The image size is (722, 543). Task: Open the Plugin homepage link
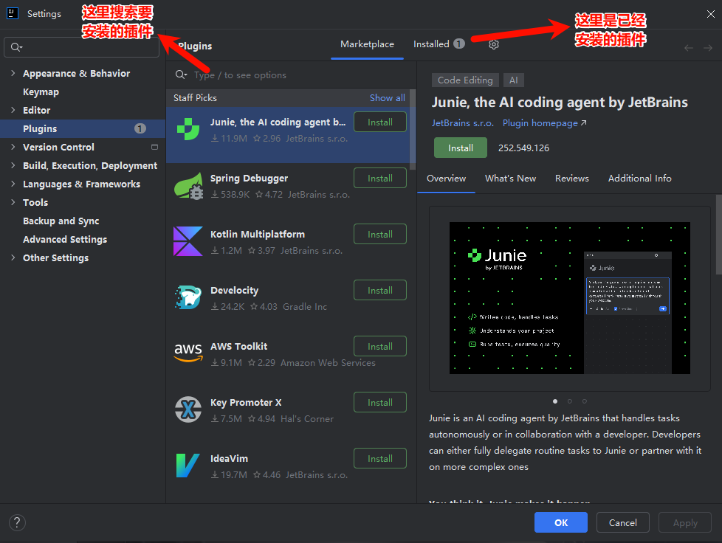[x=544, y=123]
